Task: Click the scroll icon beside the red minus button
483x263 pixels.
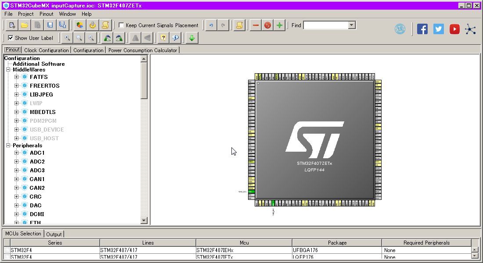Action: pyautogui.click(x=239, y=25)
